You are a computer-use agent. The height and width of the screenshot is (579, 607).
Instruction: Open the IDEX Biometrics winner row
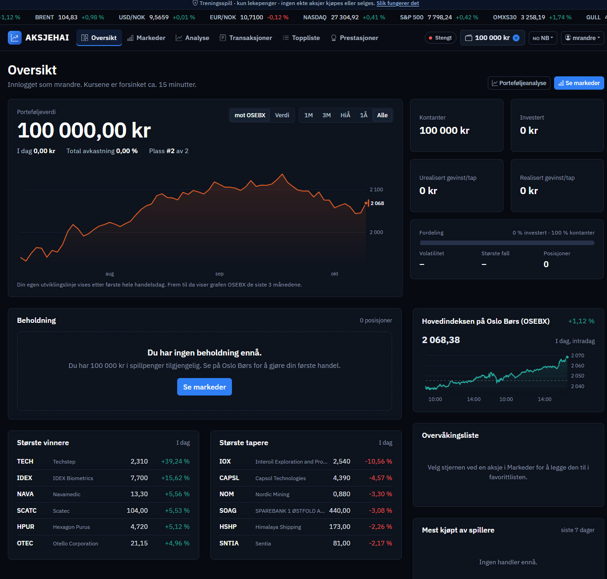coord(103,478)
